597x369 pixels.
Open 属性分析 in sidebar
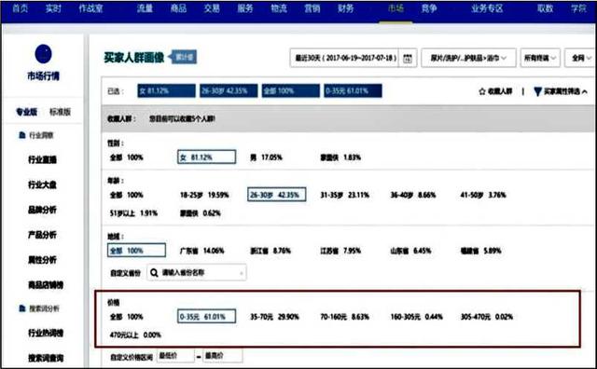click(x=42, y=260)
